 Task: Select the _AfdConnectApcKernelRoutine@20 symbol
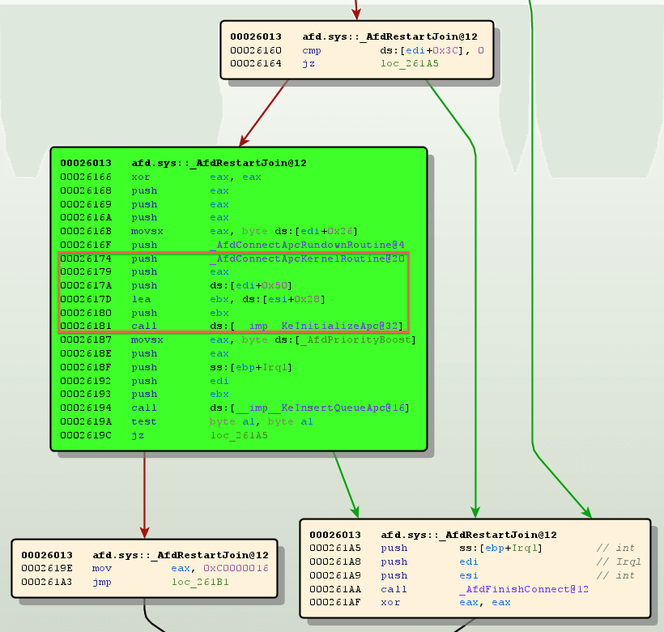click(x=307, y=258)
